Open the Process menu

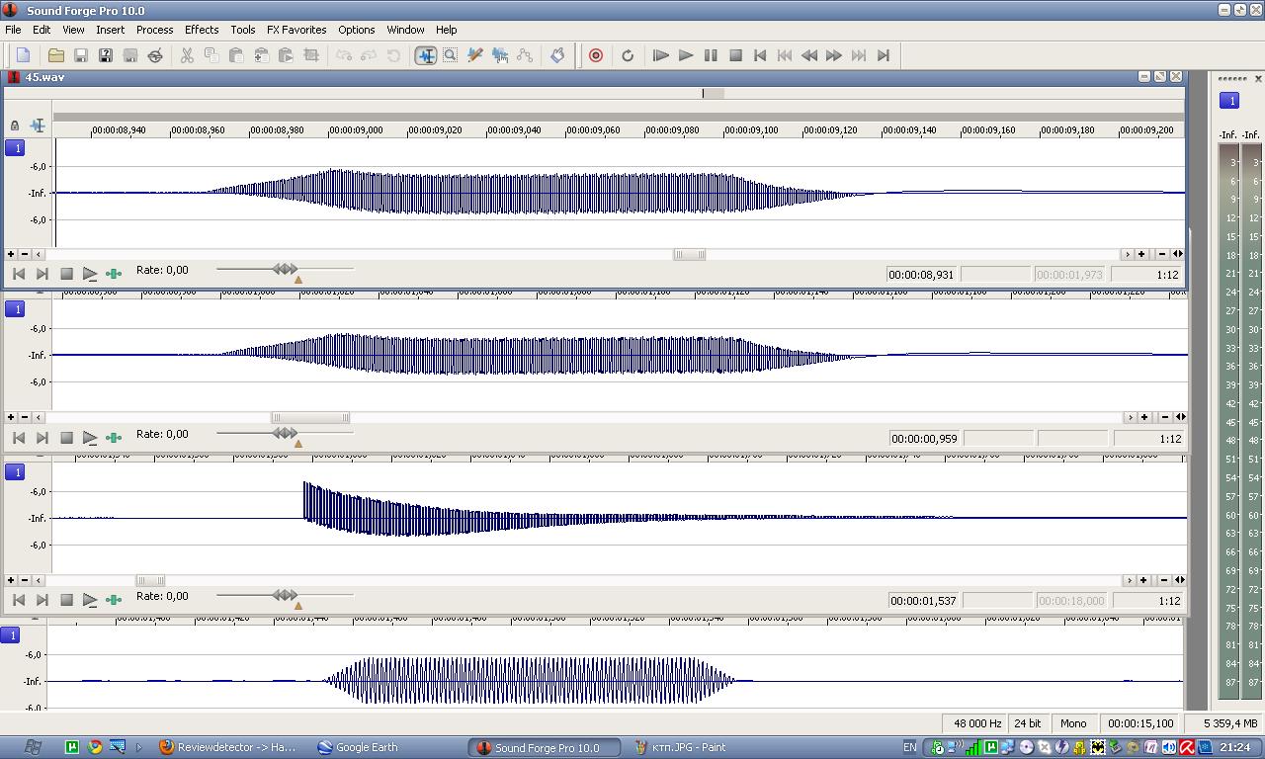[x=154, y=30]
